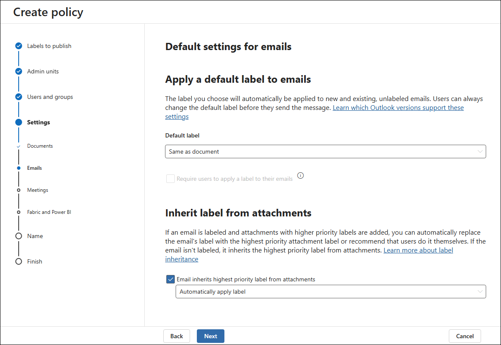501x345 pixels.
Task: Click the Settings current step circle
Action: (19, 122)
